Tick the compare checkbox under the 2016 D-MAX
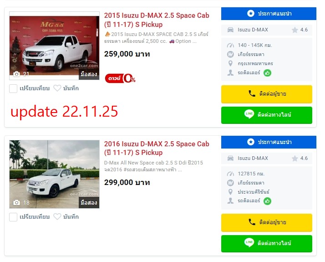This screenshot has height=262, width=325. coord(13,217)
